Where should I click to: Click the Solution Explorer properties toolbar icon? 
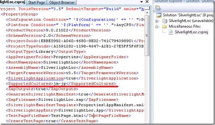pos(158,8)
